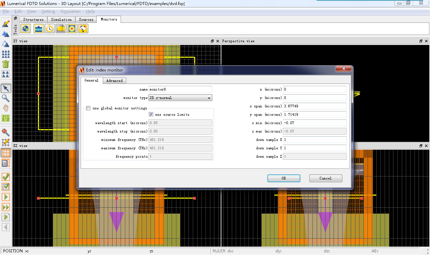Screen dimensions: 430x255
Task: Click the green checkmark check icon
Action: coord(6,176)
